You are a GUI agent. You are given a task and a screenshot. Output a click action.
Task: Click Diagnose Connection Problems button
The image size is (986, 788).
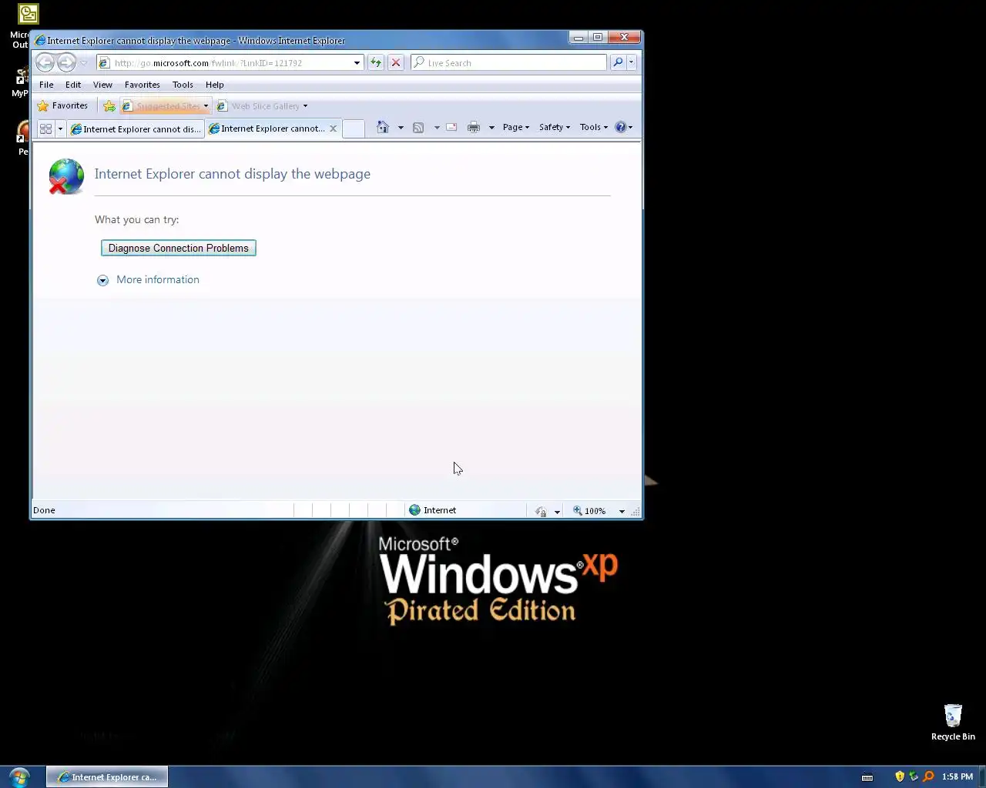(x=179, y=248)
